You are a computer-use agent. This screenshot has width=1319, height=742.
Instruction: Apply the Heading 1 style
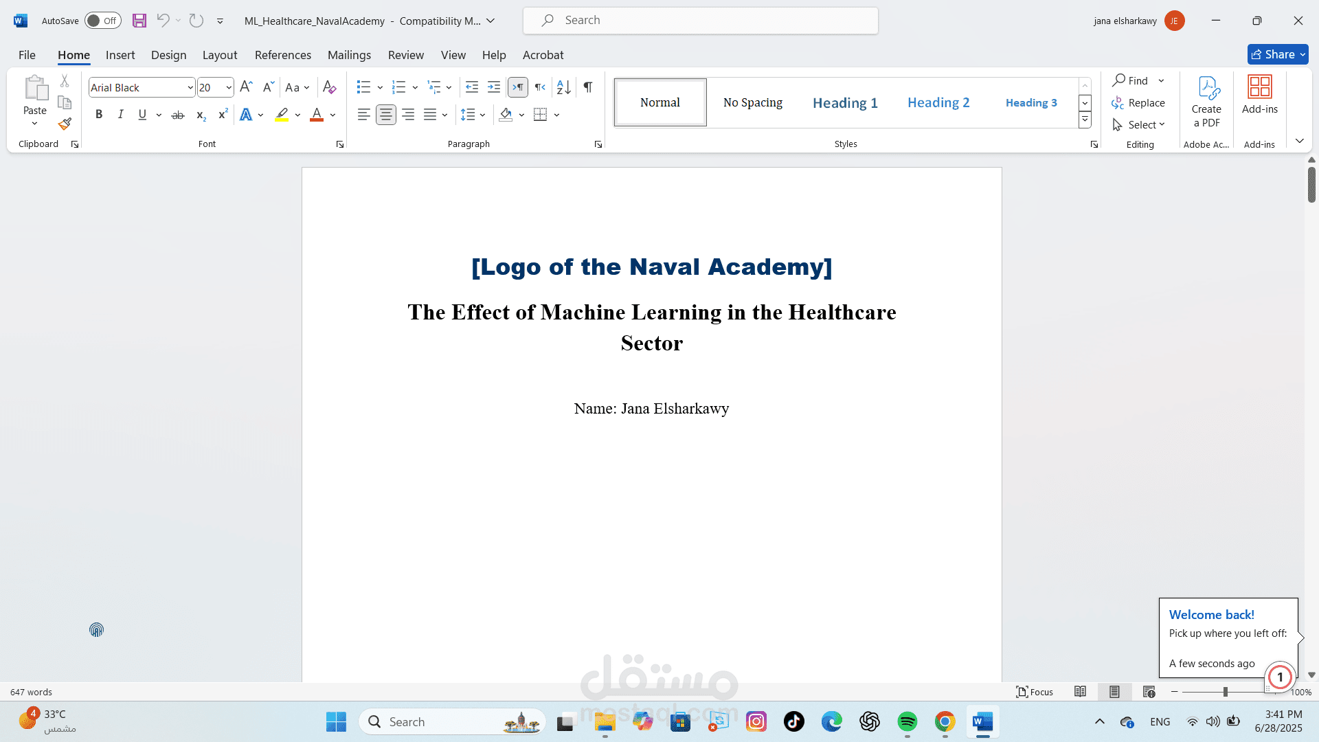click(x=845, y=102)
